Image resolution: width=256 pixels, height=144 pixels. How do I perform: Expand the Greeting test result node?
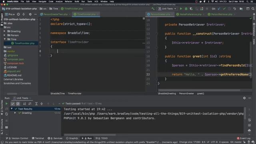(15, 113)
